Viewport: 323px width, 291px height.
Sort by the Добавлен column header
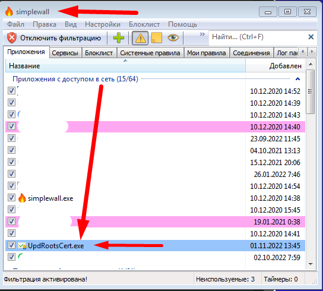[275, 66]
